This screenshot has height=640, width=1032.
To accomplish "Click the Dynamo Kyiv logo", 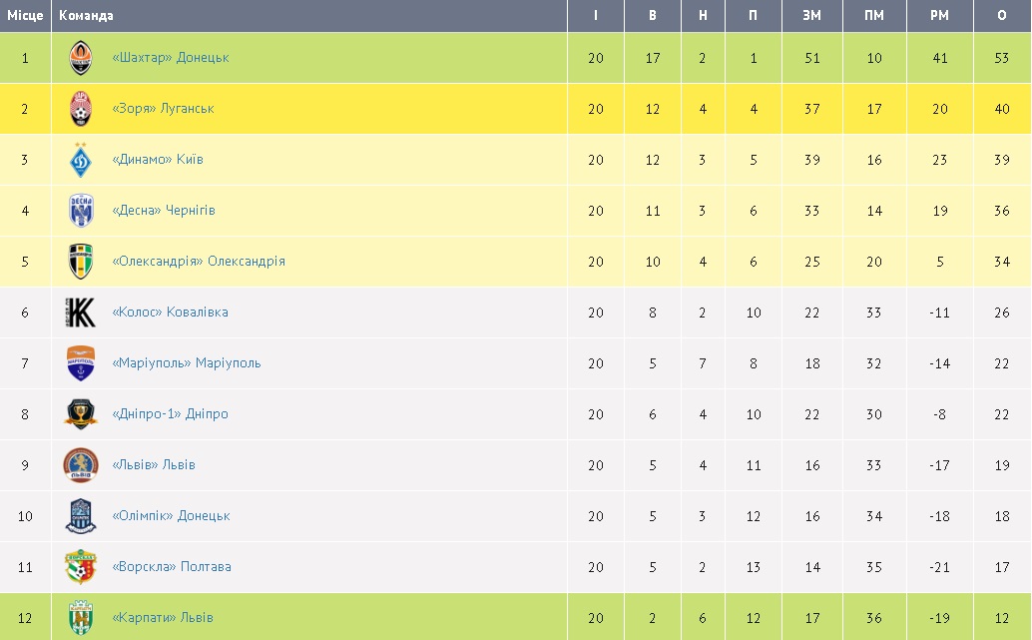I will (x=81, y=160).
